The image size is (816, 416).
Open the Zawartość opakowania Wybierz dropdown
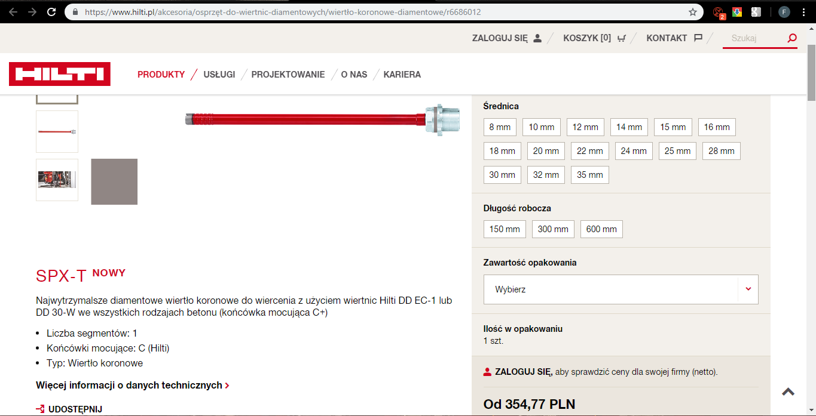[x=621, y=289]
